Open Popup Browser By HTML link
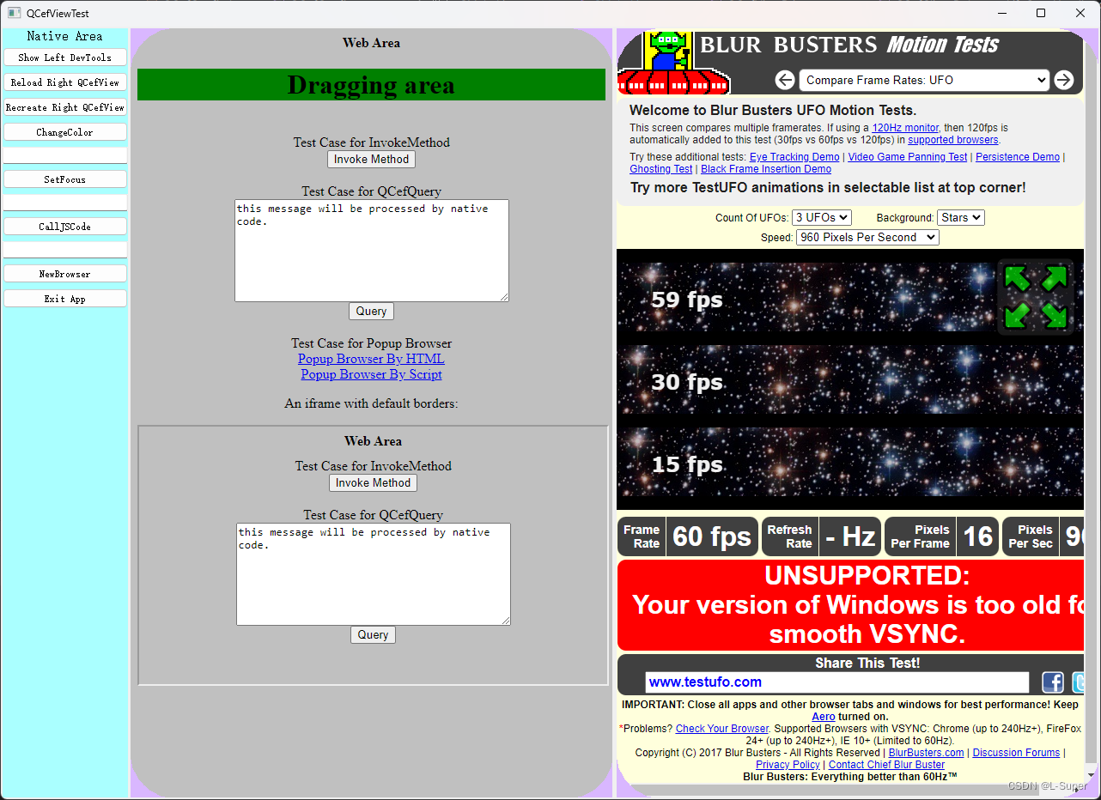Screen dimensions: 1101x800 coord(371,359)
